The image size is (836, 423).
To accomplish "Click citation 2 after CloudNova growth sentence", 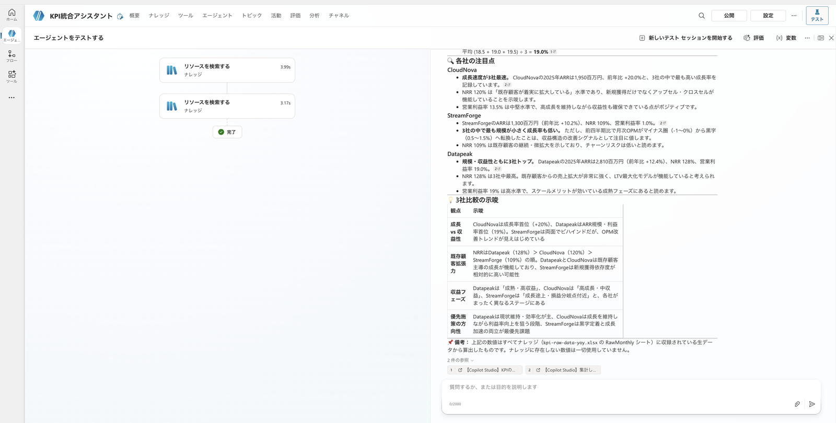I will (507, 85).
